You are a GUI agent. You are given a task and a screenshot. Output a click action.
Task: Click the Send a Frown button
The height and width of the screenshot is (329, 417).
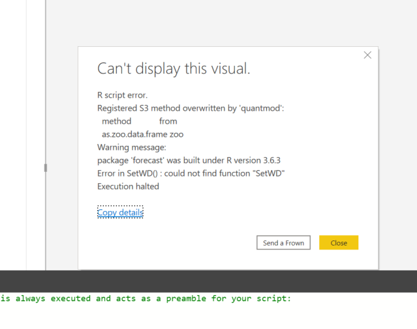click(x=283, y=243)
